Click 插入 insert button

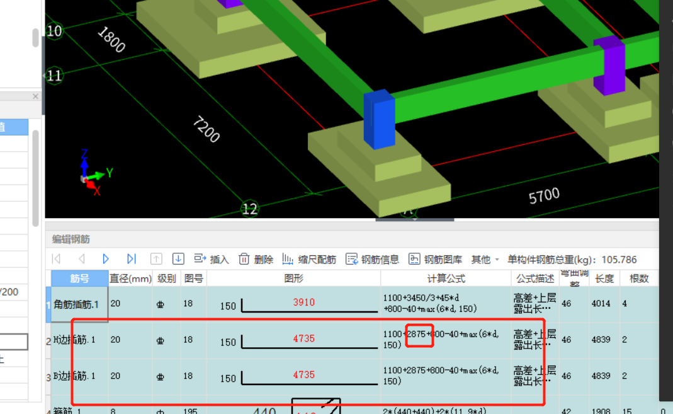pyautogui.click(x=211, y=260)
